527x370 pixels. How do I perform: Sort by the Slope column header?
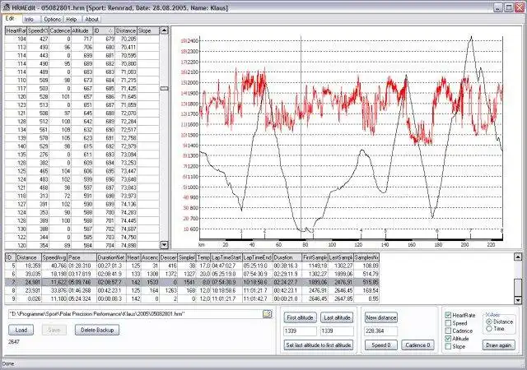click(148, 30)
